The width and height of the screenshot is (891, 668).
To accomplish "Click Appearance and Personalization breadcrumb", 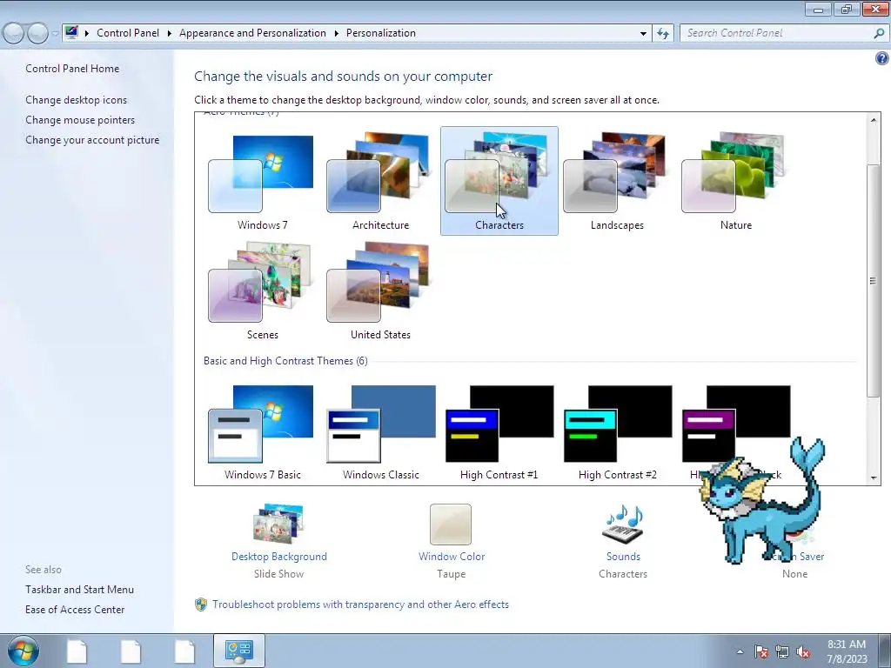I will [253, 33].
